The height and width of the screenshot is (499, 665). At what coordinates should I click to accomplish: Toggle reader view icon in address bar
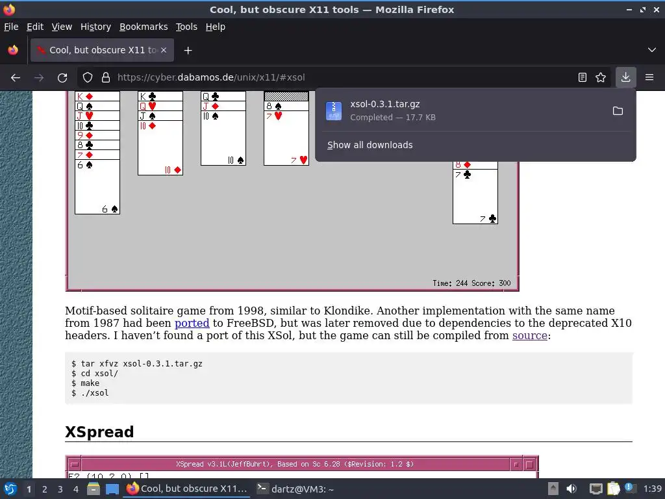pyautogui.click(x=583, y=77)
